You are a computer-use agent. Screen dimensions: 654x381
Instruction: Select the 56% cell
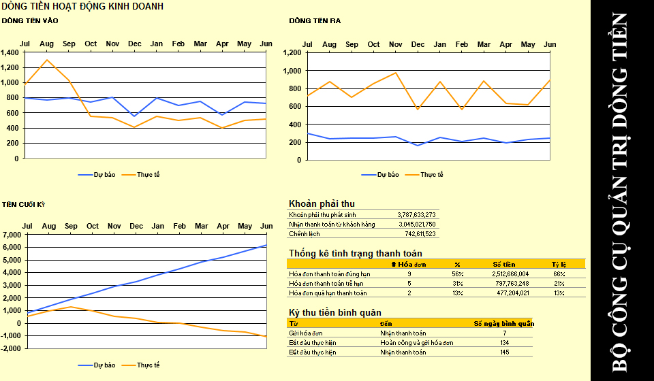[458, 274]
